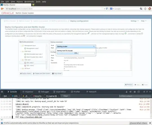
Task: Toggle JS filter in console
Action: point(25,96)
